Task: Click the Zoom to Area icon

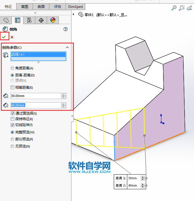Action: pyautogui.click(x=182, y=8)
